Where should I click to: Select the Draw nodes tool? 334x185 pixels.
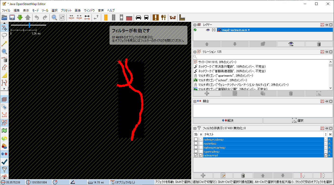[x=4, y=44]
